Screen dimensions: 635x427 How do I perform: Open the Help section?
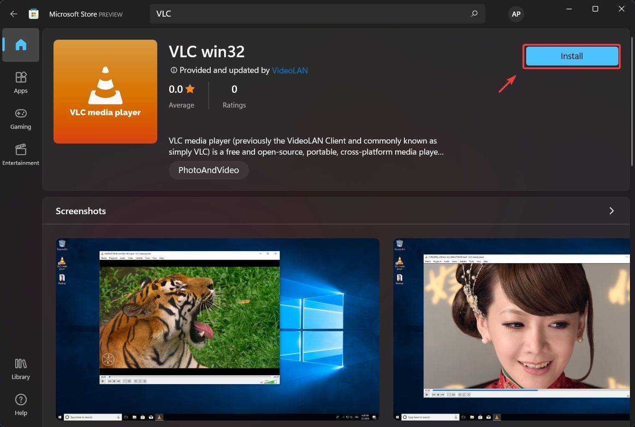pos(20,404)
